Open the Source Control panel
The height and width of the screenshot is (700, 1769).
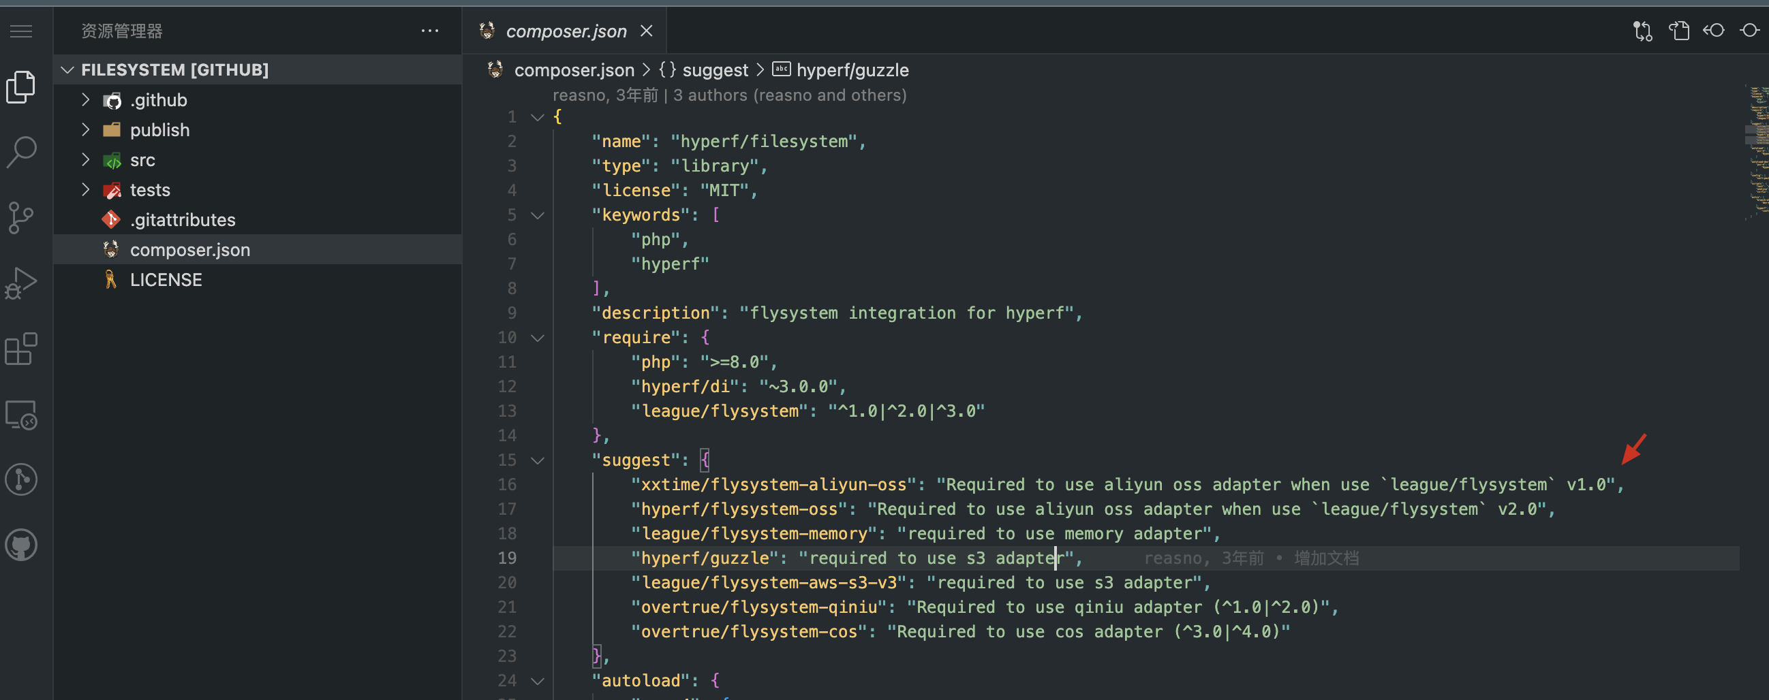tap(21, 218)
